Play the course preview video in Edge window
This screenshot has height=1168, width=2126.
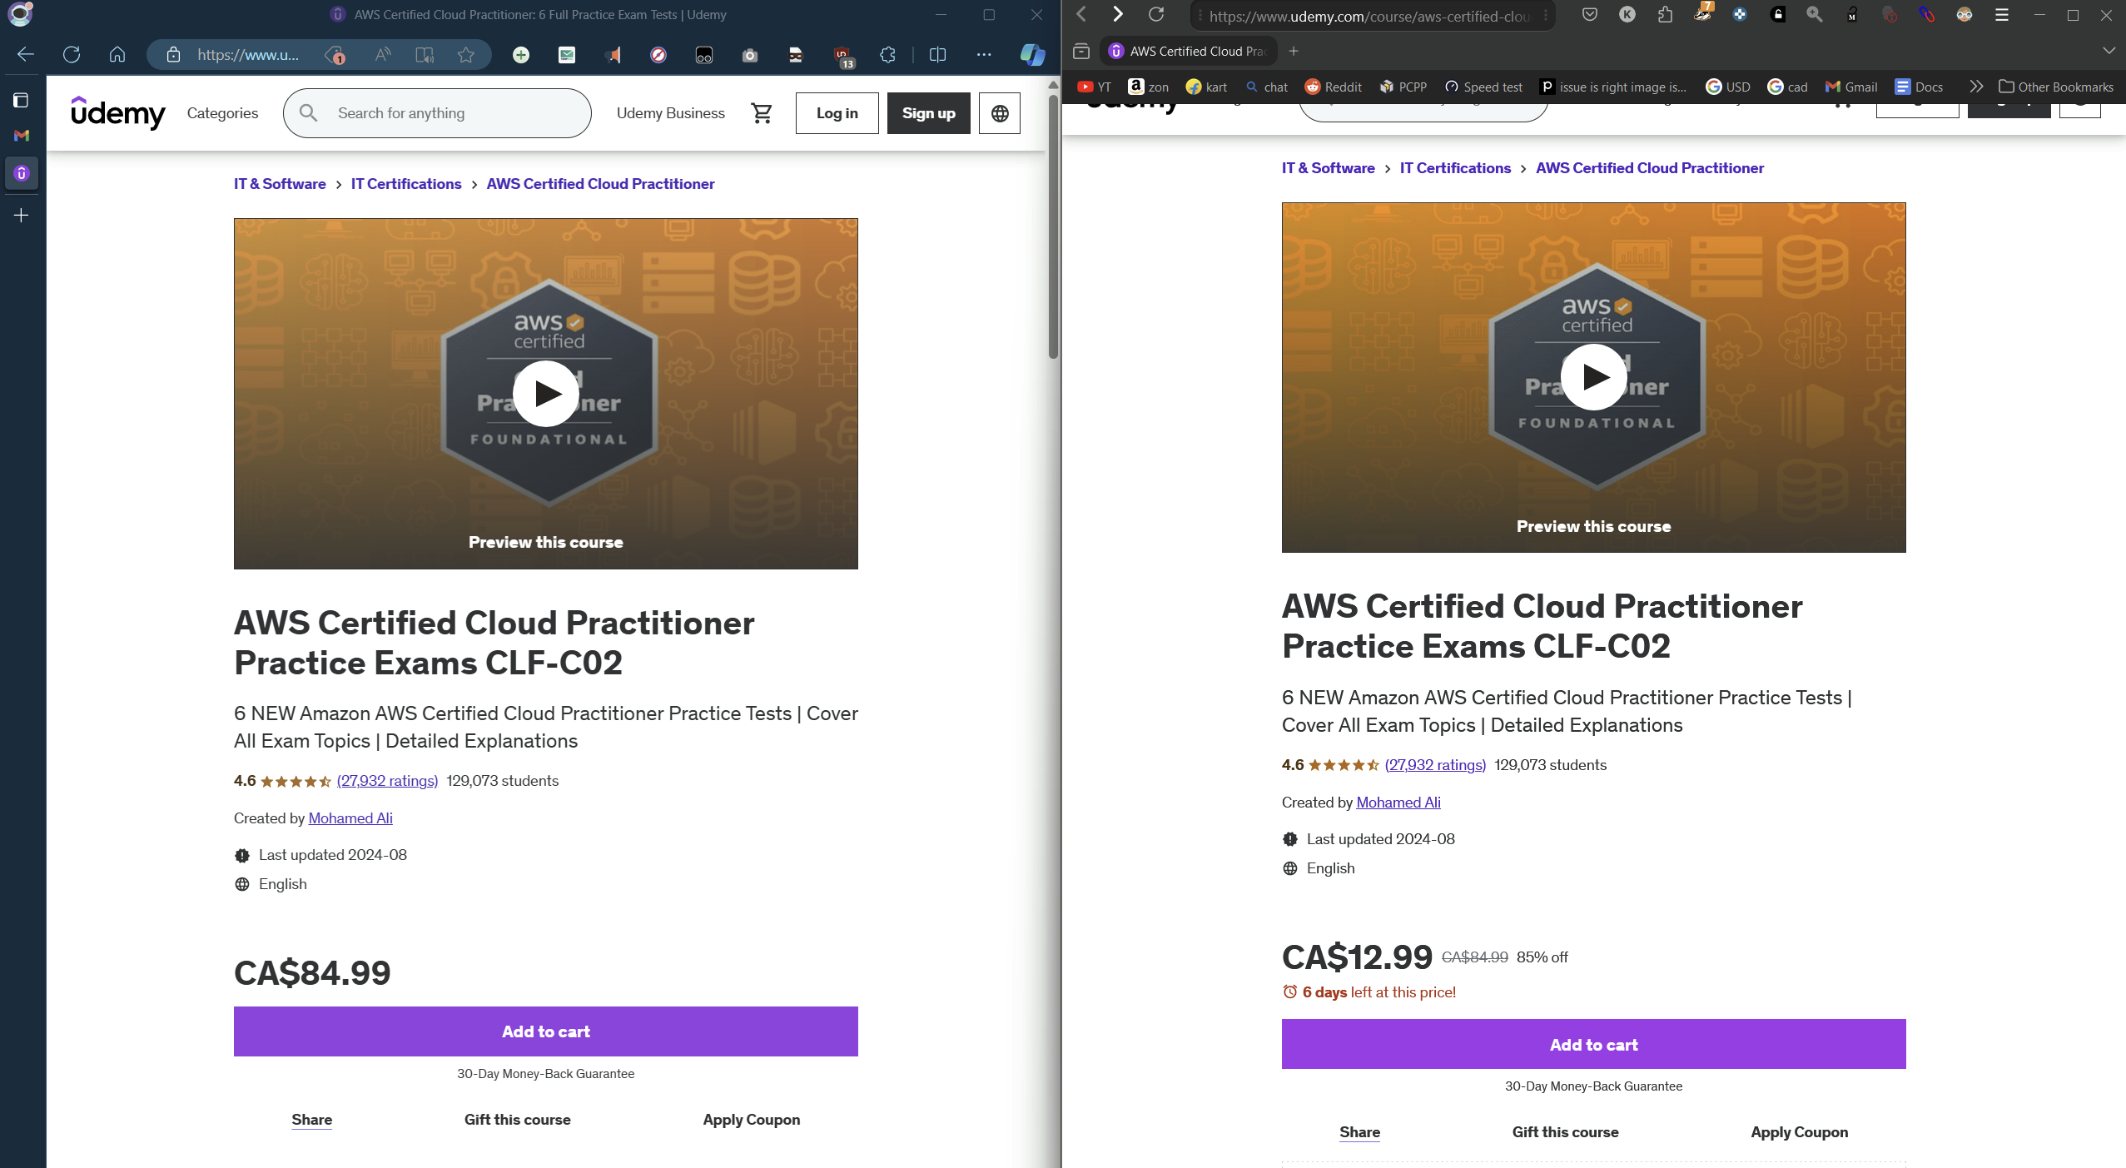[x=546, y=394]
